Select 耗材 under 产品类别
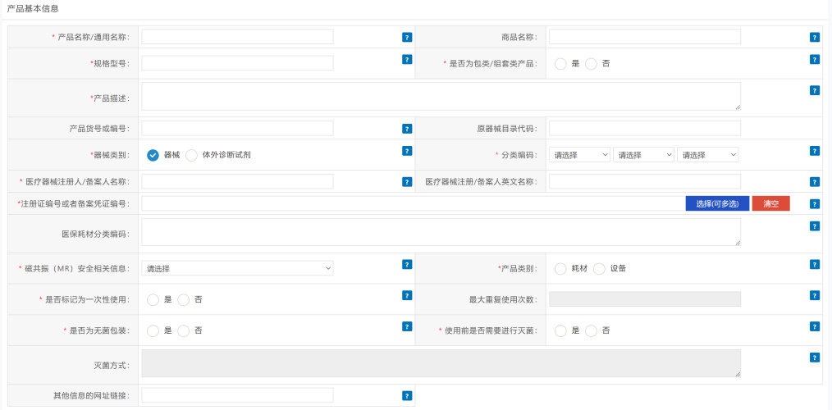The width and height of the screenshot is (832, 410). coord(561,268)
